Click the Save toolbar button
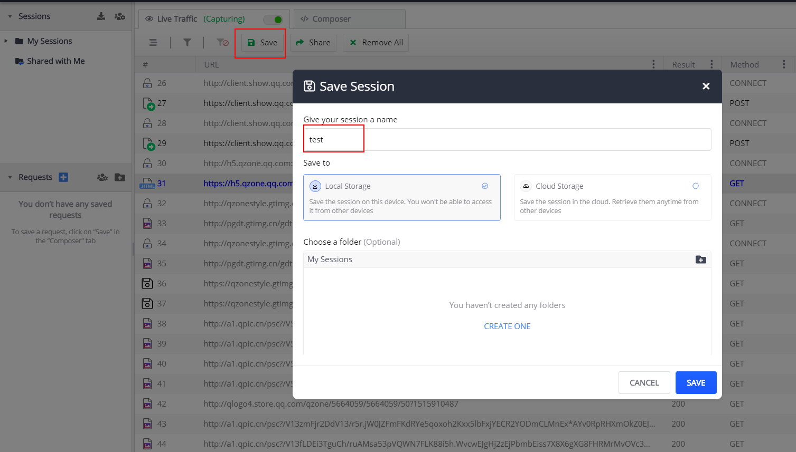The height and width of the screenshot is (452, 796). (x=263, y=43)
